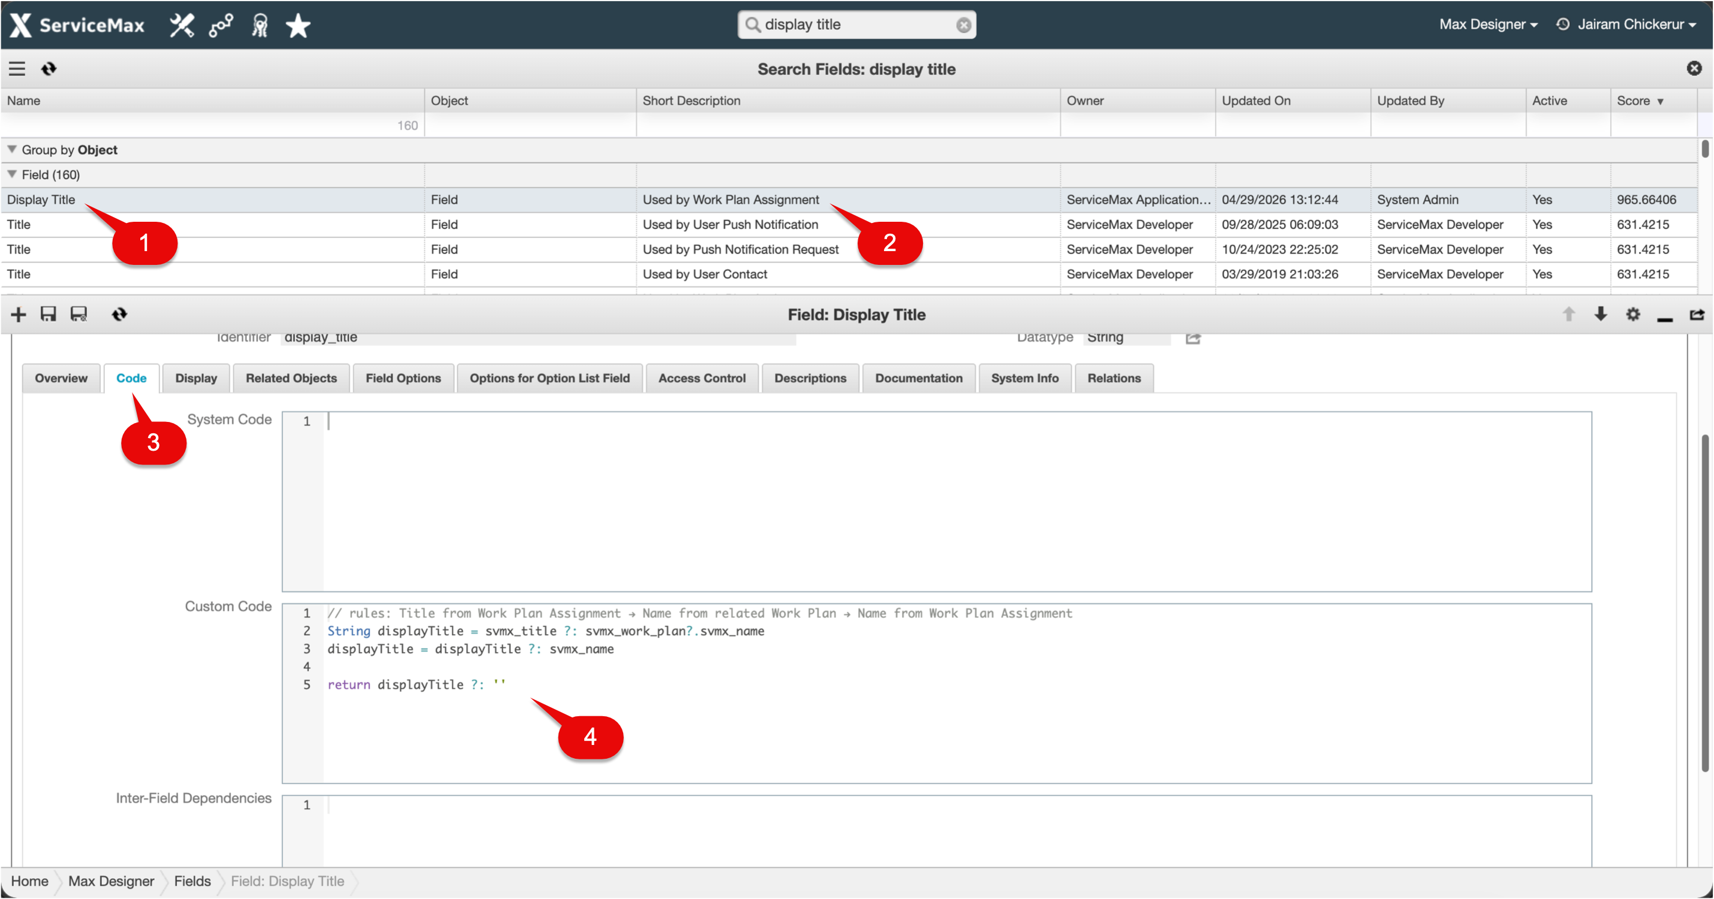Go to previous record up arrow
Viewport: 1714px width, 899px height.
[1568, 315]
